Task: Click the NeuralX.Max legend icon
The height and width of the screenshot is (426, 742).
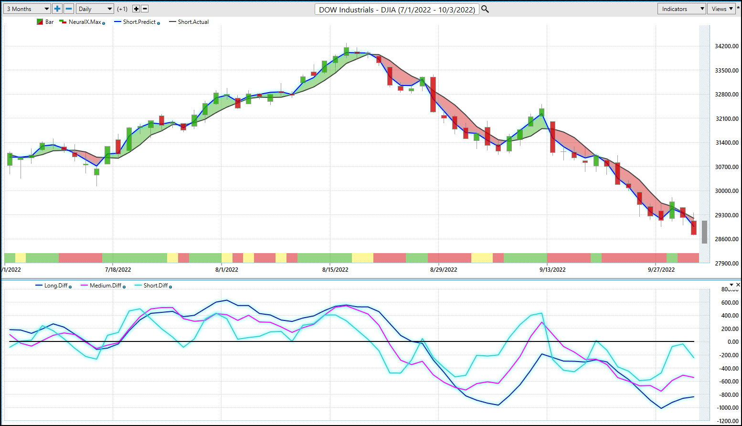Action: click(x=63, y=22)
